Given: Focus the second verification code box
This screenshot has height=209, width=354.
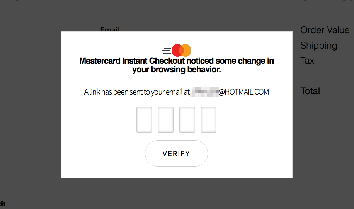Looking at the screenshot, I should (165, 120).
